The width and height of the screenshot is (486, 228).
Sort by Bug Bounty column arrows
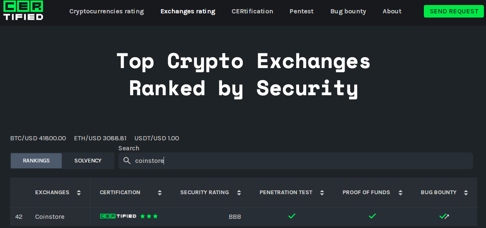click(466, 193)
